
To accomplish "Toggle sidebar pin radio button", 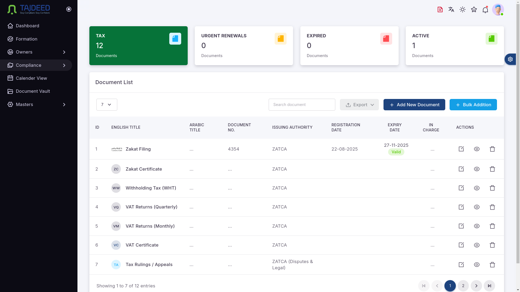I will [69, 9].
